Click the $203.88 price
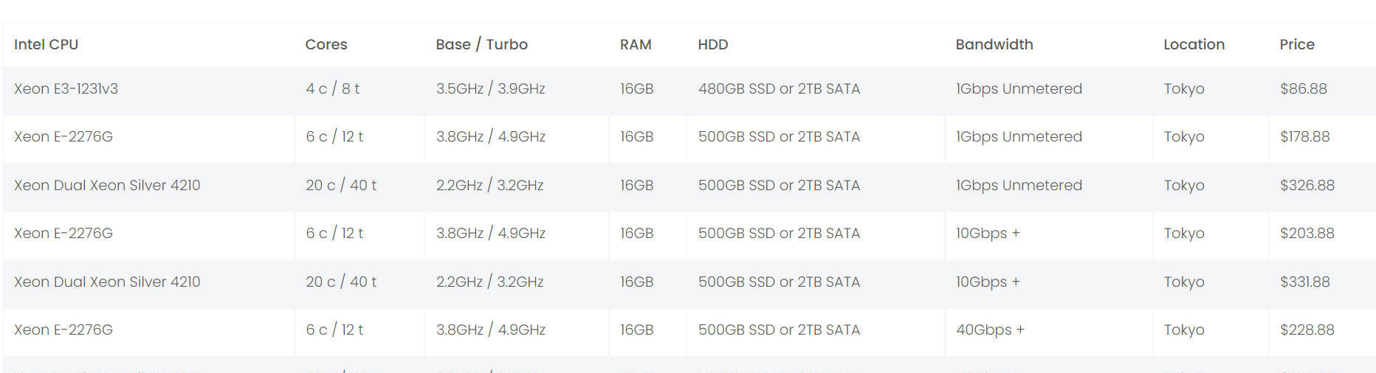 [x=1307, y=233]
